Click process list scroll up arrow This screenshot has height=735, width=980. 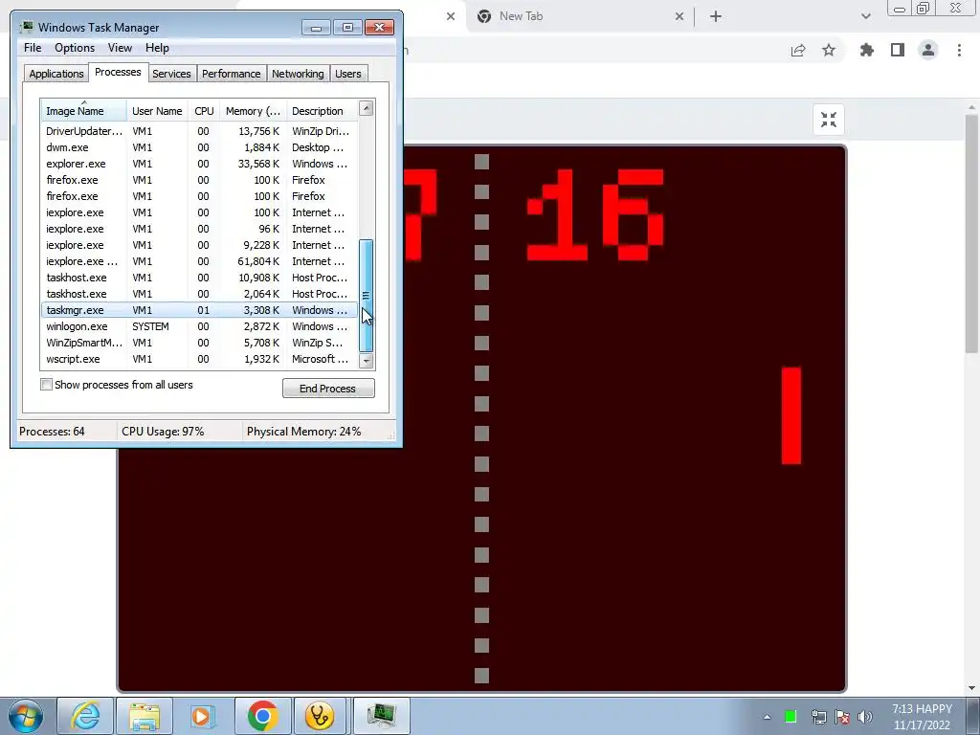pos(367,108)
